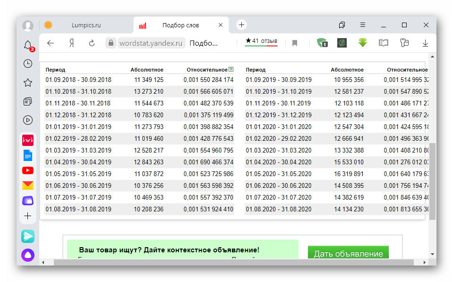Click the scroll up arrow
The width and height of the screenshot is (453, 282).
(x=432, y=56)
